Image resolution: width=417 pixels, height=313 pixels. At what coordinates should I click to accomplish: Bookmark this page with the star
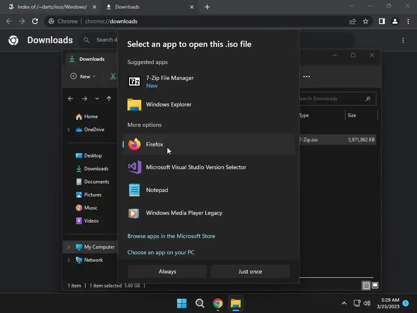click(366, 21)
